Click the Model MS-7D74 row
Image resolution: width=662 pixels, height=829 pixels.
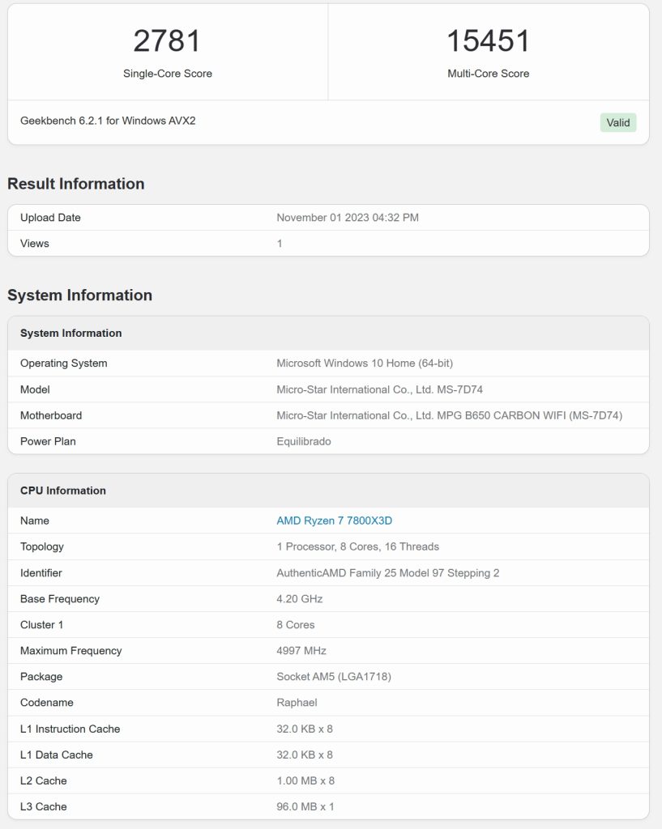click(x=328, y=389)
